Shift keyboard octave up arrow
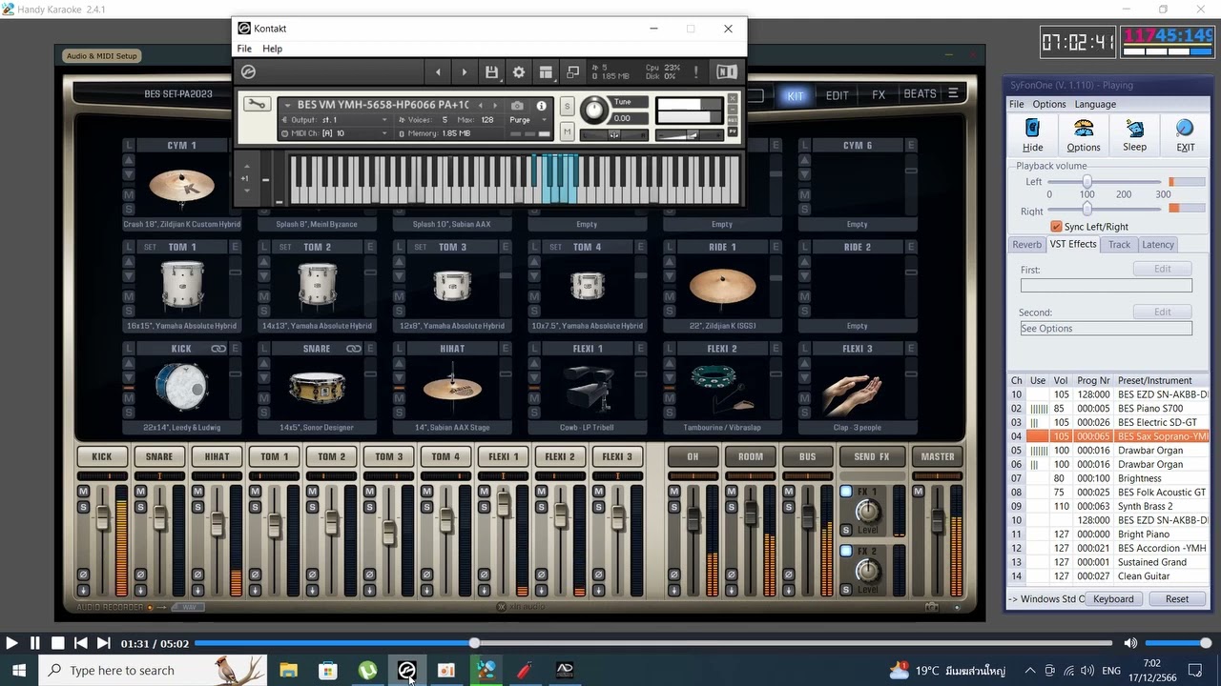The height and width of the screenshot is (686, 1221). click(246, 167)
